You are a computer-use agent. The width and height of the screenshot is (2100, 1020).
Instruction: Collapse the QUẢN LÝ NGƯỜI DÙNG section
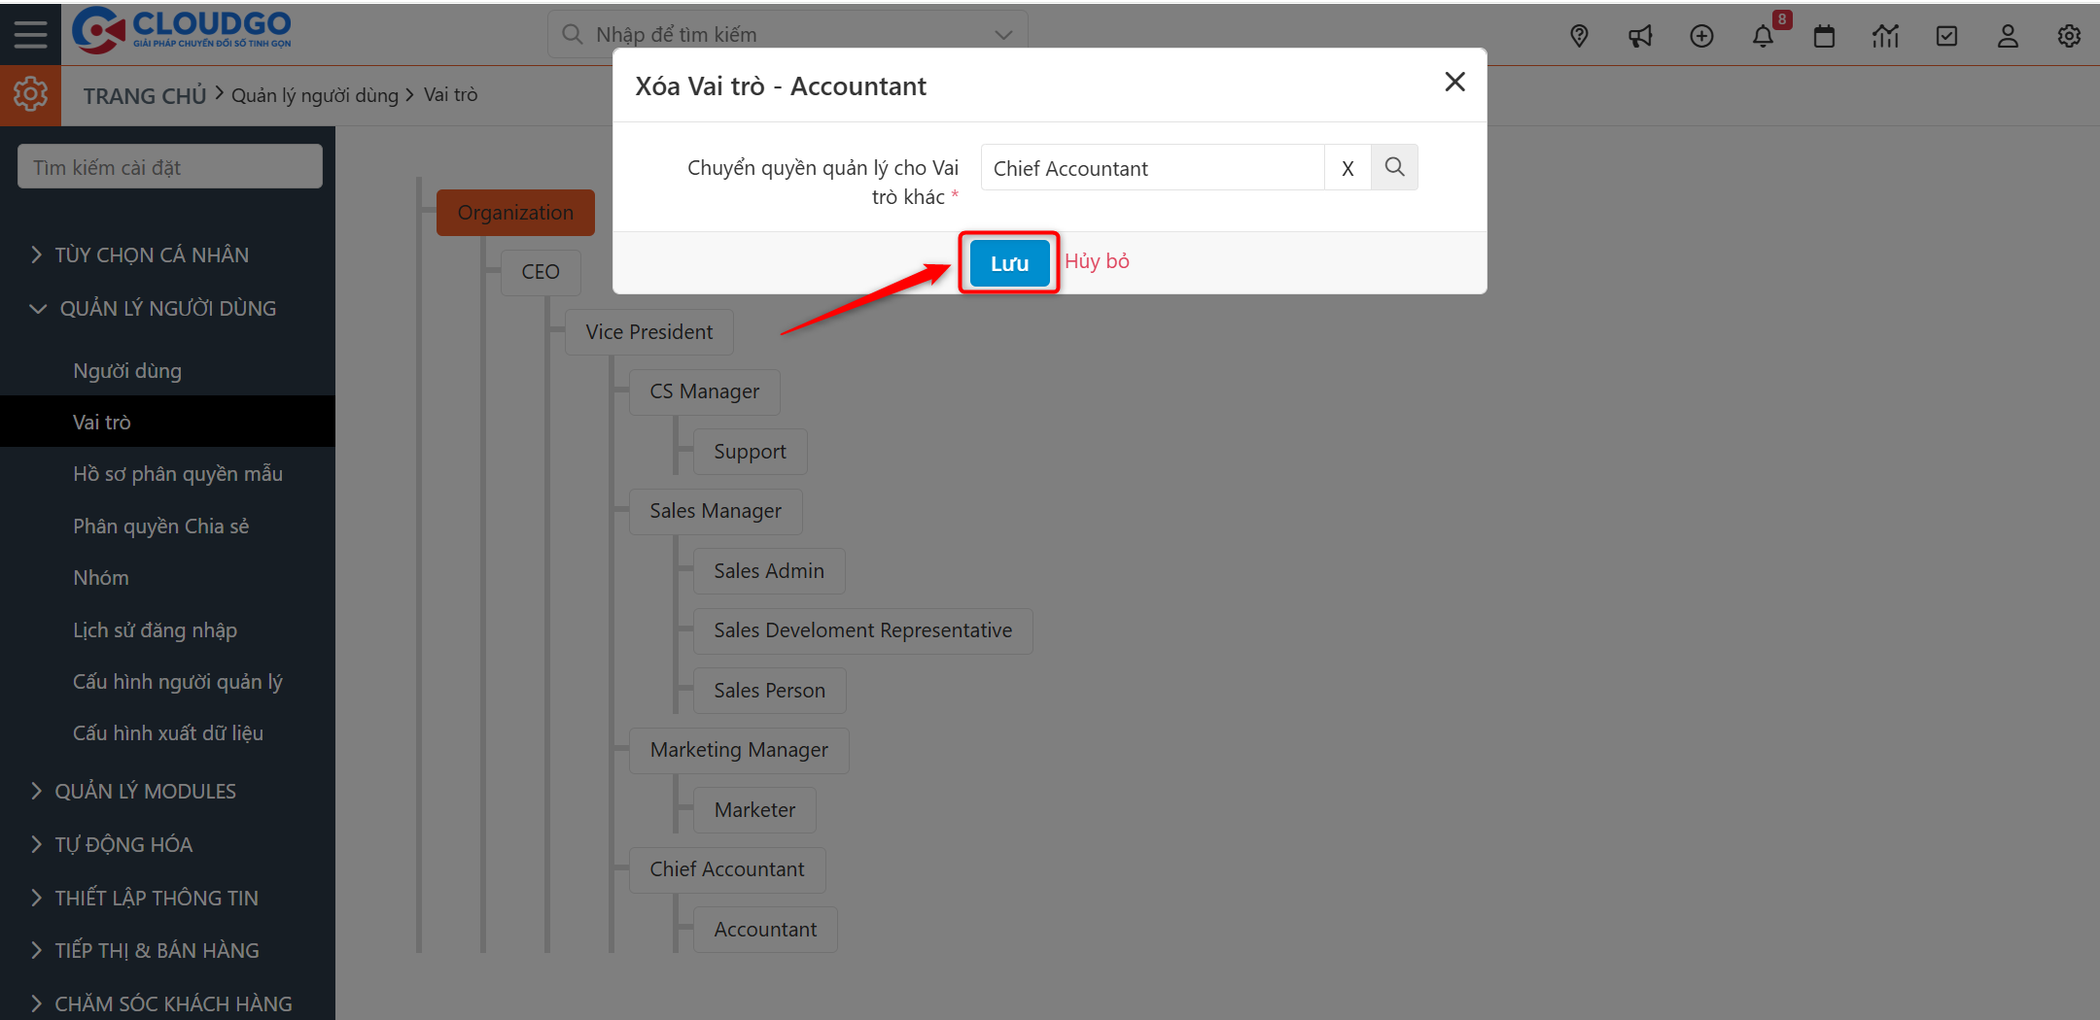click(x=167, y=308)
